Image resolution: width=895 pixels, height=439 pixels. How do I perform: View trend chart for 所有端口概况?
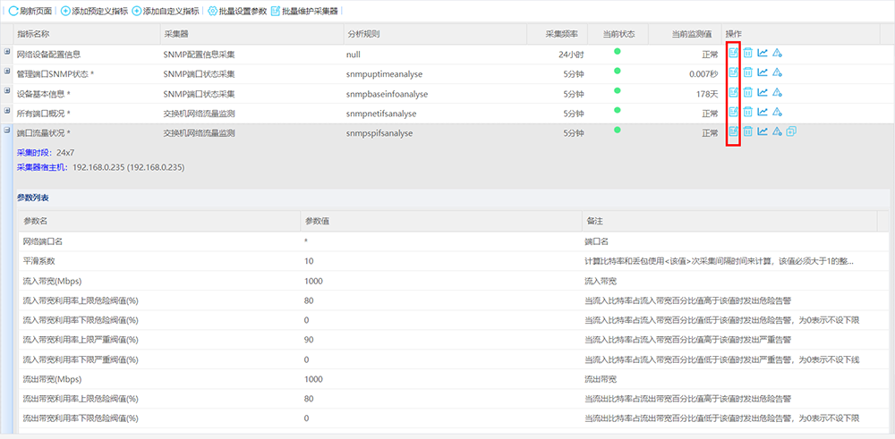(x=762, y=112)
